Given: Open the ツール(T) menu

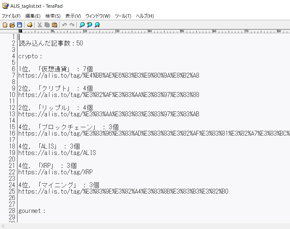Looking at the screenshot, I should point(123,16).
